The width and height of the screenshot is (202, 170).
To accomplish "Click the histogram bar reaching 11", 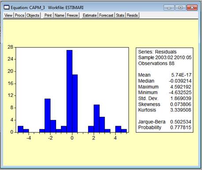I will [48, 116].
